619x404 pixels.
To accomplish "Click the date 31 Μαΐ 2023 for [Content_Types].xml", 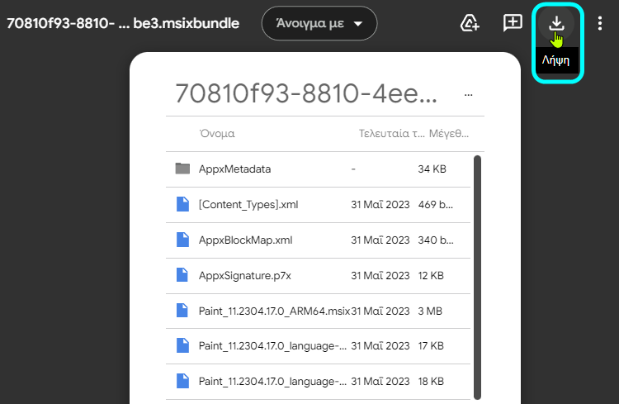I will pyautogui.click(x=380, y=205).
